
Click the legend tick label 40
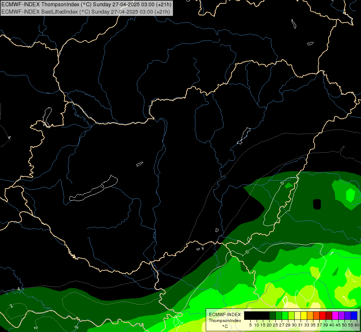[x=332, y=325]
